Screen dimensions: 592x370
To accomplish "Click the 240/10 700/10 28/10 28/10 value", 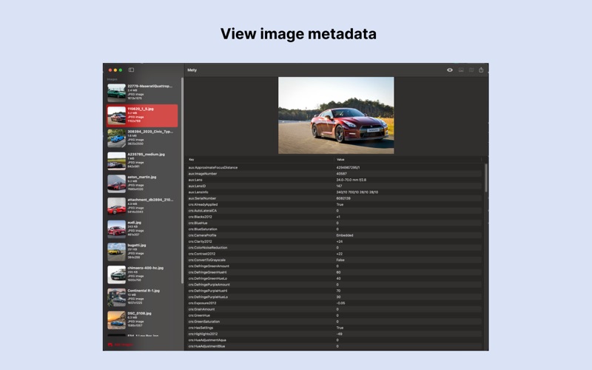I will click(357, 192).
